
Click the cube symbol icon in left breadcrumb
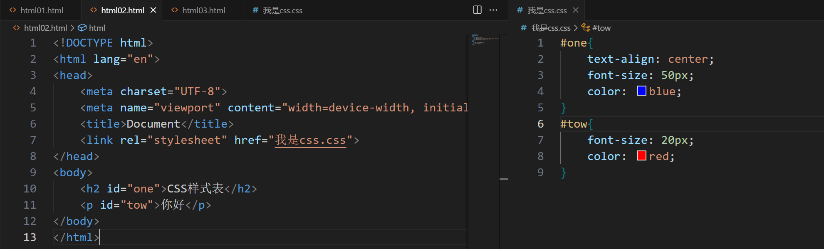(x=82, y=28)
